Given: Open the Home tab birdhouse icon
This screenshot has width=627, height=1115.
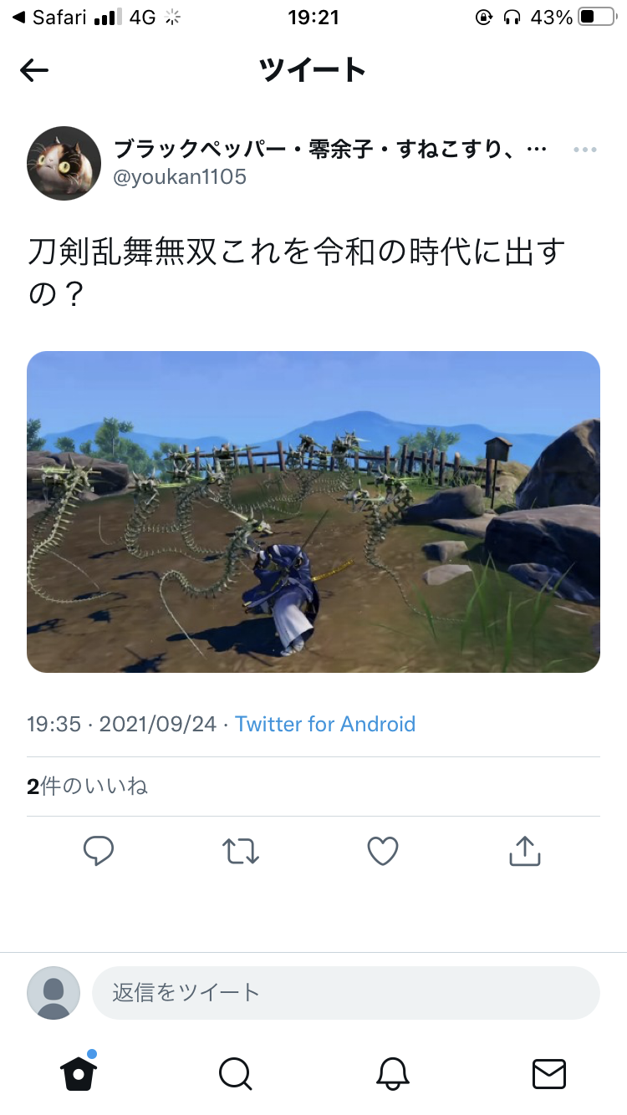Looking at the screenshot, I should (x=79, y=1072).
